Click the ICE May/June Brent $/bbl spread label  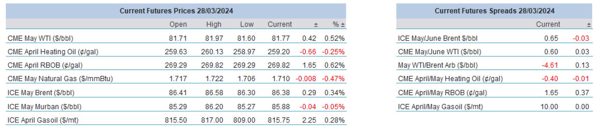point(438,38)
